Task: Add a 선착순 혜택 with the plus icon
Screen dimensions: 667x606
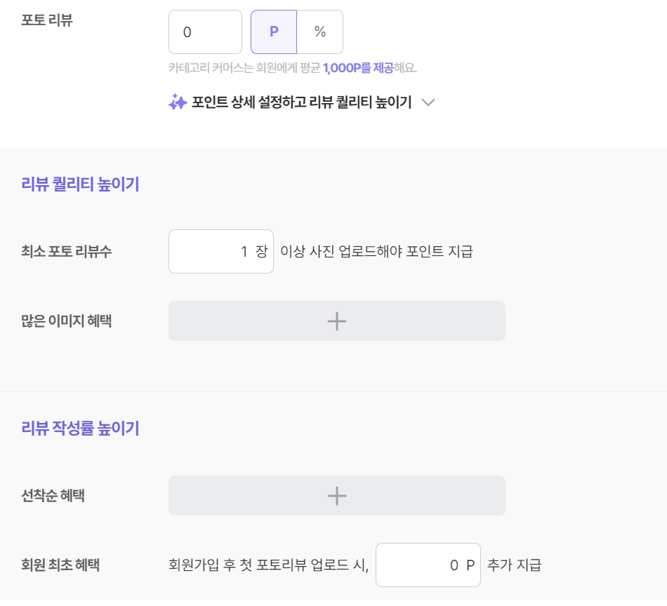Action: pyautogui.click(x=337, y=496)
